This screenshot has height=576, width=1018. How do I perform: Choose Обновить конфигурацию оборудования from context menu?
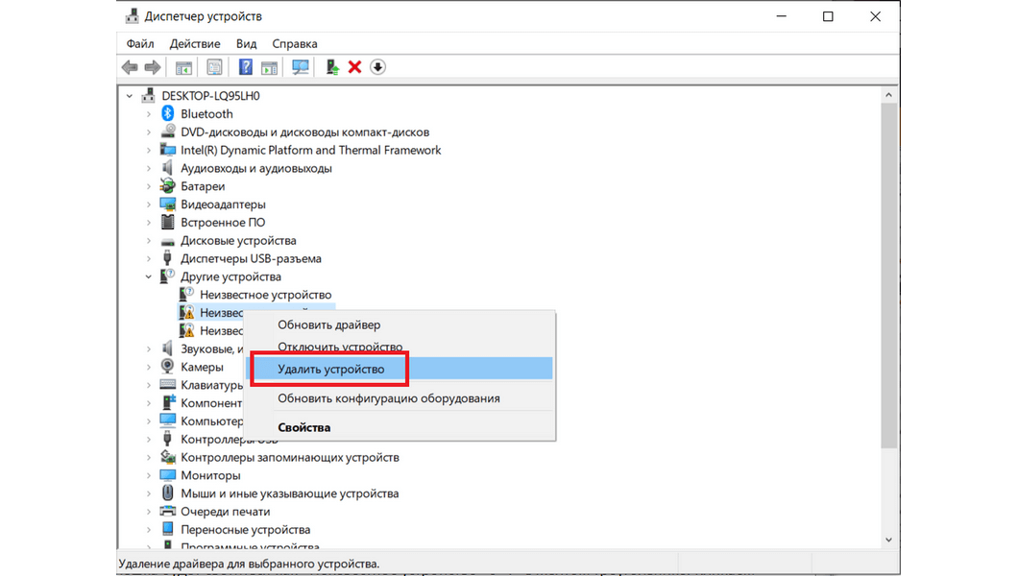coord(399,398)
